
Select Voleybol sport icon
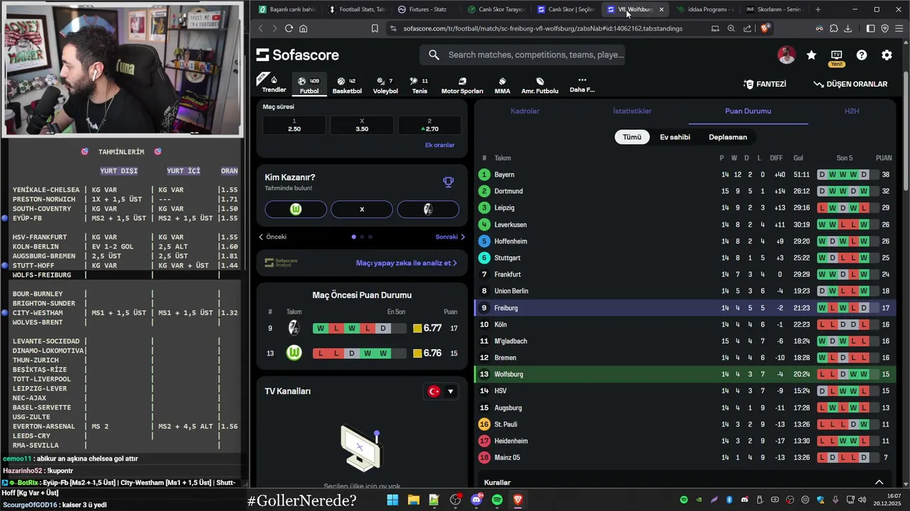coord(385,85)
